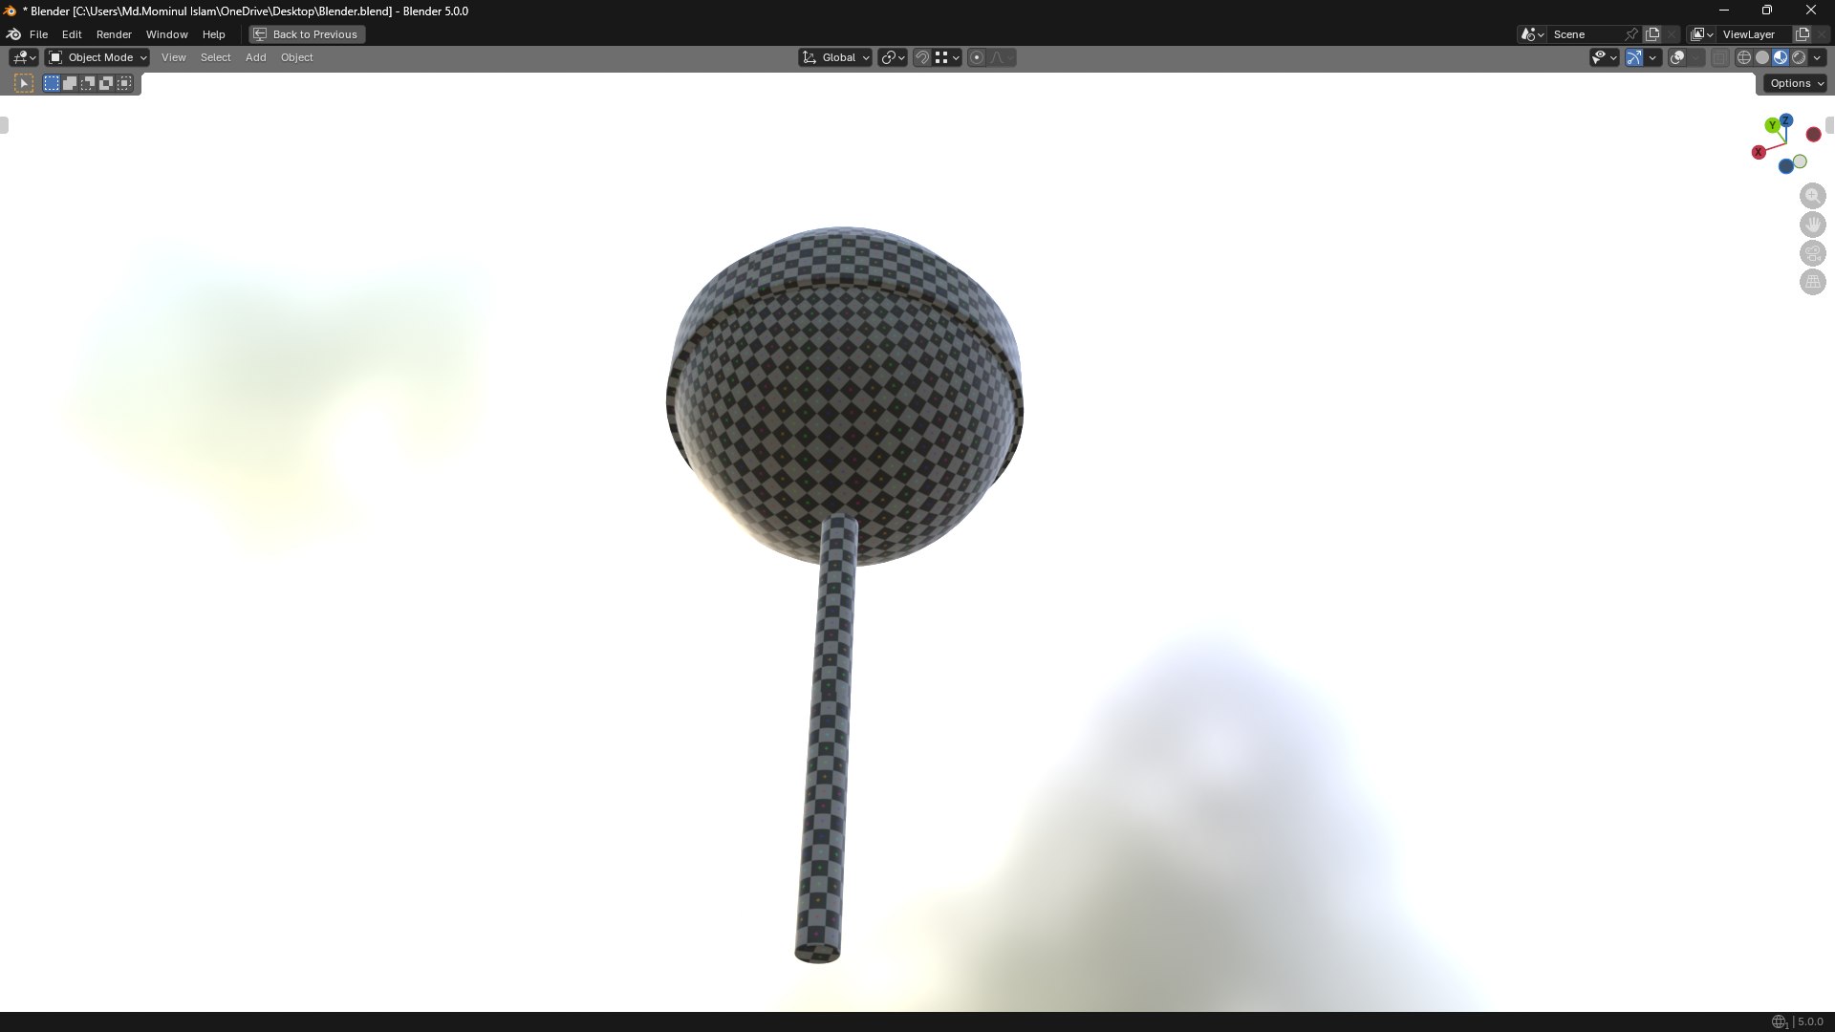Click the red X axis gizmo
1835x1032 pixels.
[x=1759, y=153]
